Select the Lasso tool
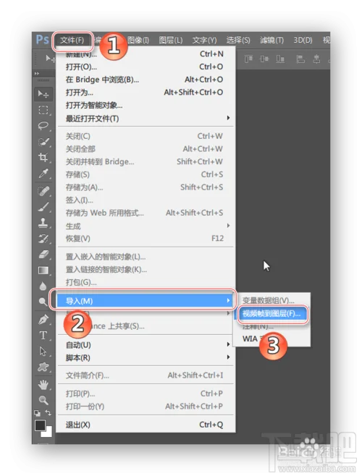 click(x=43, y=126)
